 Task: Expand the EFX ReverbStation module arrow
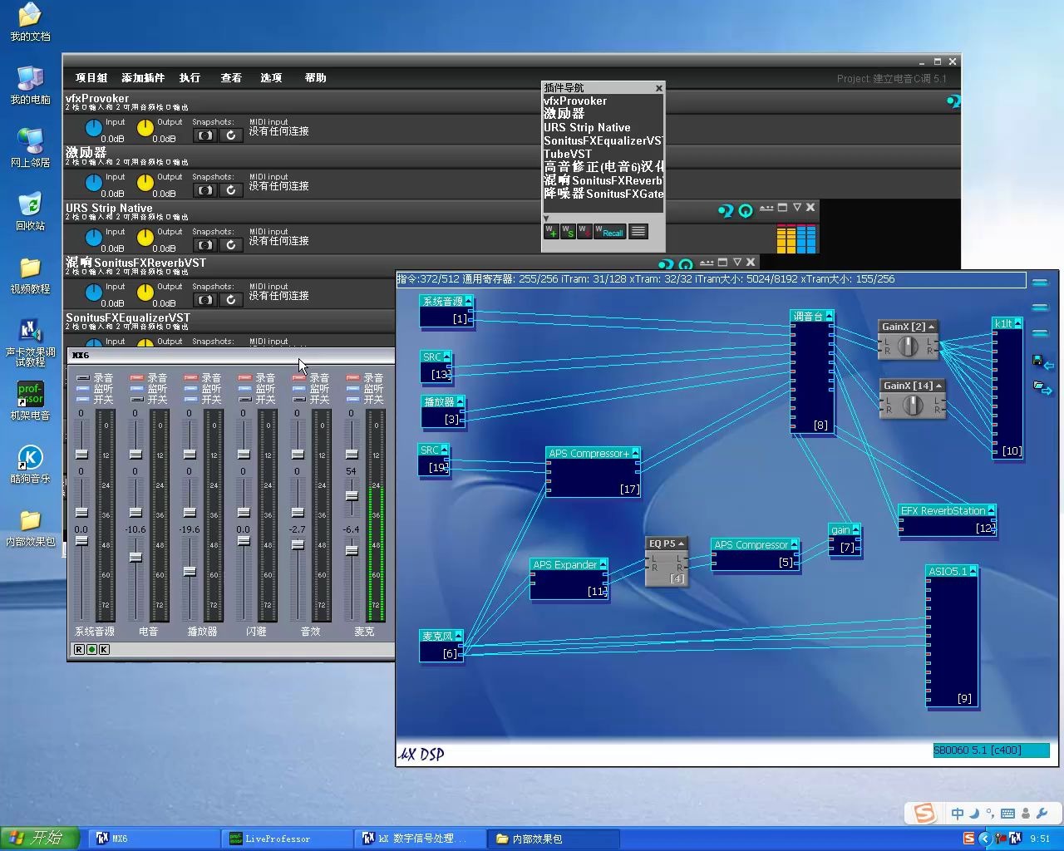coord(991,510)
